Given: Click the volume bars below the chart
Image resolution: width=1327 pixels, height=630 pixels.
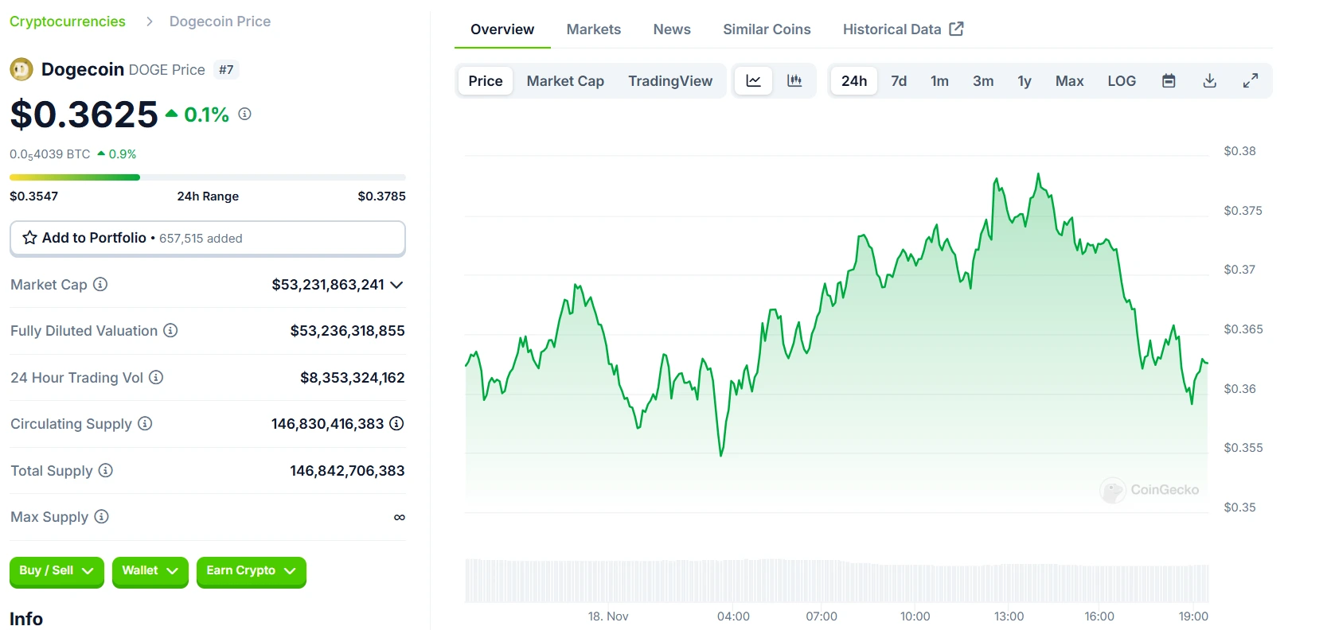Looking at the screenshot, I should point(837,581).
